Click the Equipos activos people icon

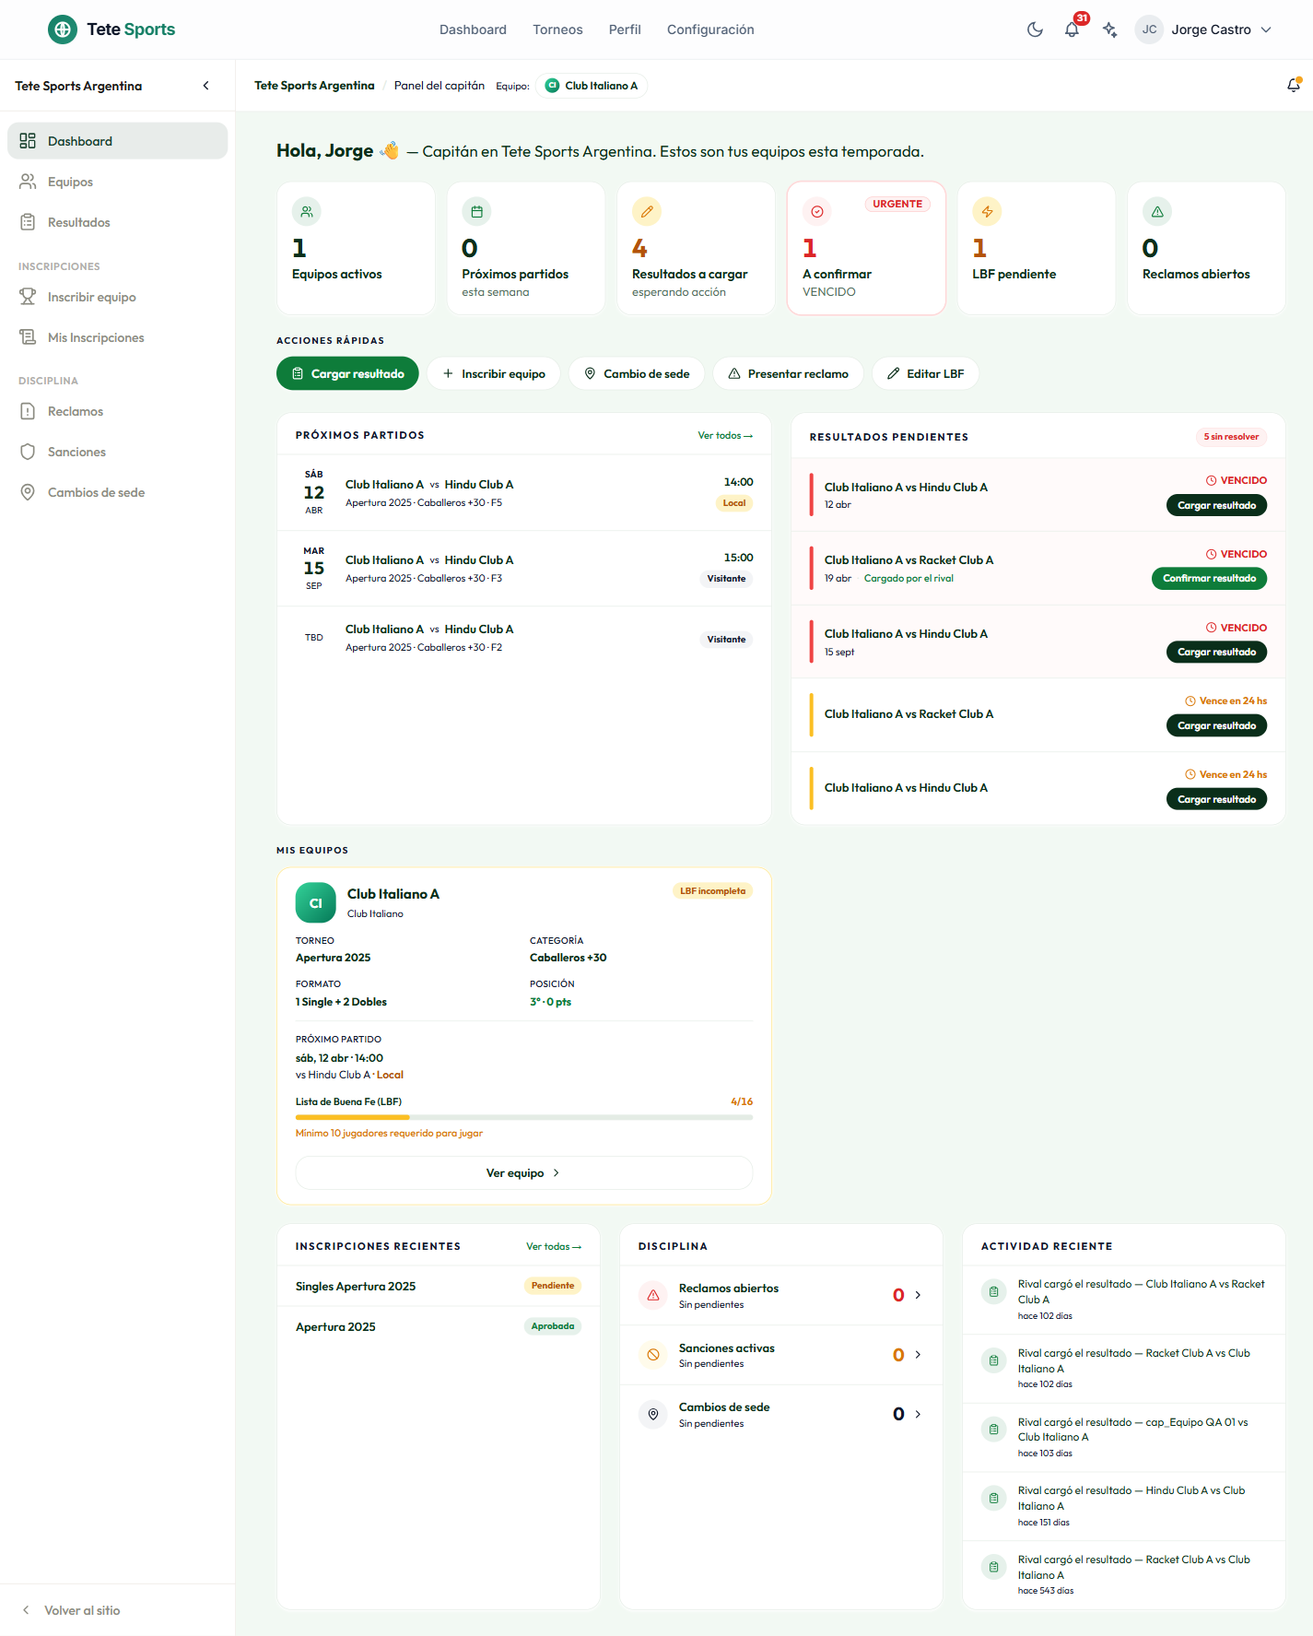point(307,211)
